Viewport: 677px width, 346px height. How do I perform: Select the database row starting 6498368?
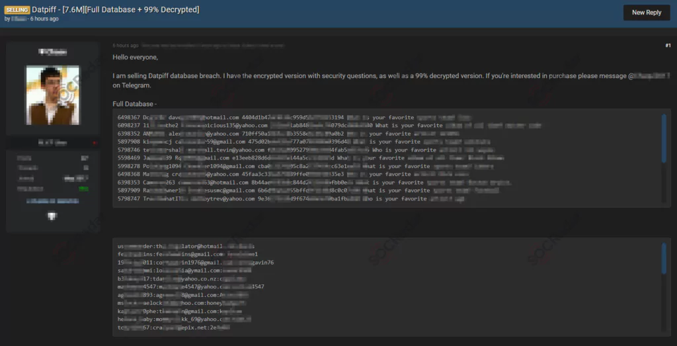pyautogui.click(x=293, y=175)
